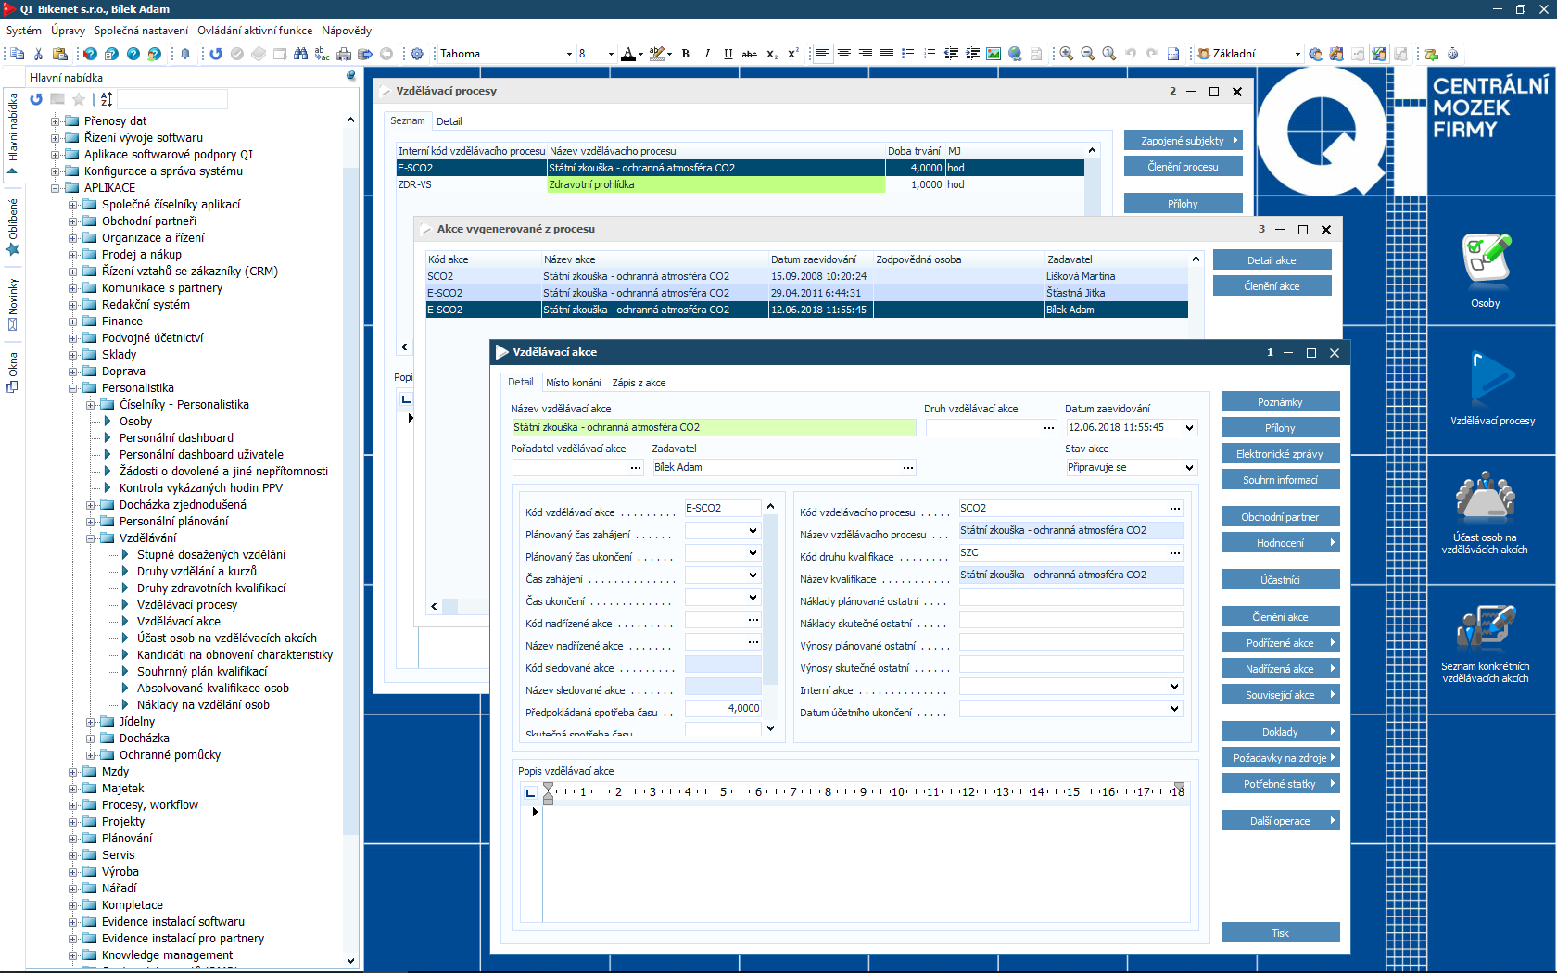
Task: Click the scissors cut icon
Action: coord(38,54)
